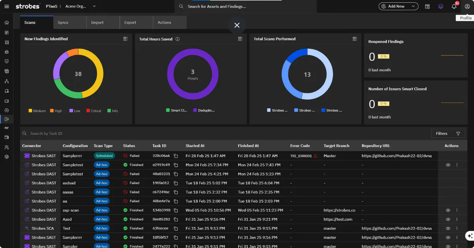The width and height of the screenshot is (474, 248).
Task: Click the info icon beside Total Hours Saved
Action: [x=177, y=39]
